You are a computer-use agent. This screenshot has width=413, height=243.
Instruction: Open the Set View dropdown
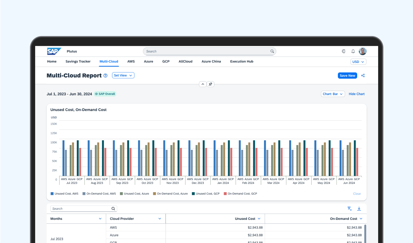(x=123, y=75)
